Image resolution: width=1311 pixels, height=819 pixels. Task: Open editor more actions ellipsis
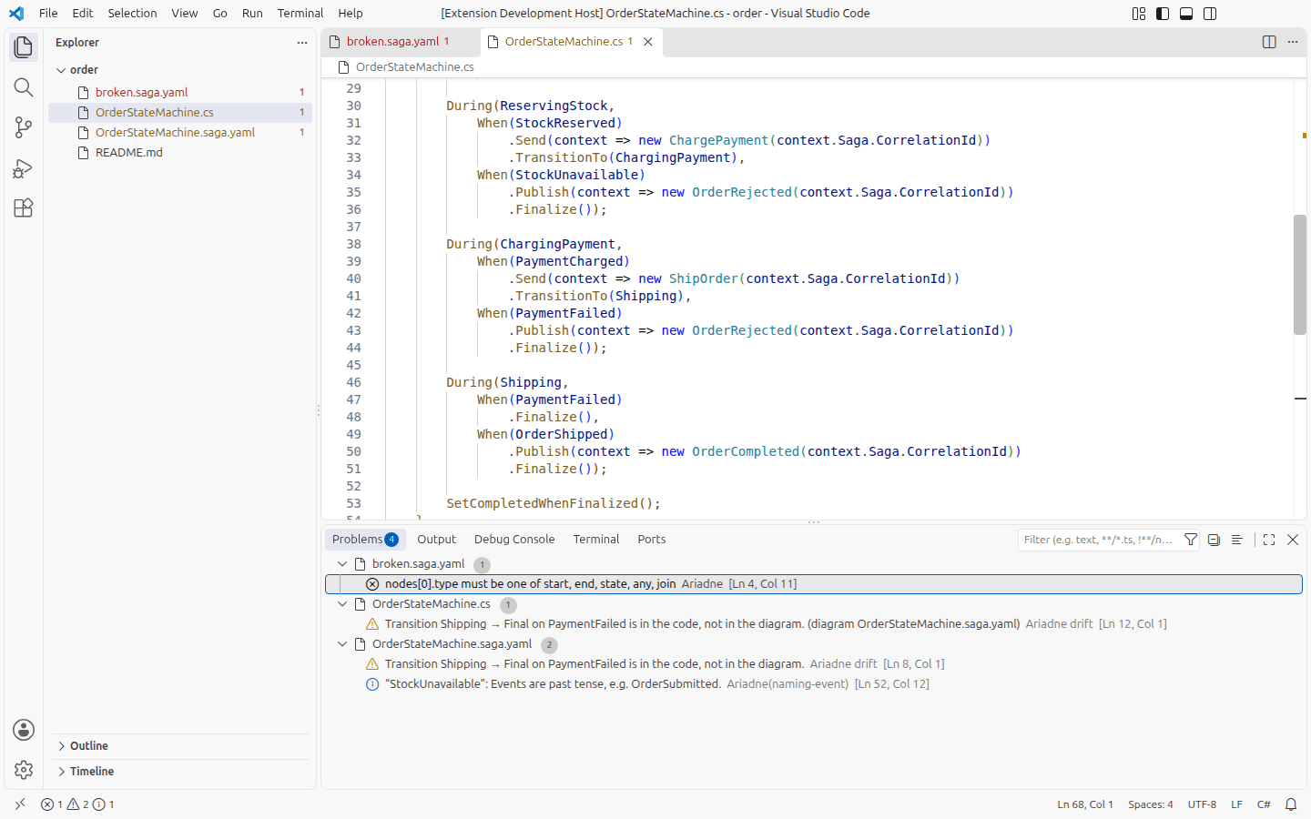(x=1293, y=42)
